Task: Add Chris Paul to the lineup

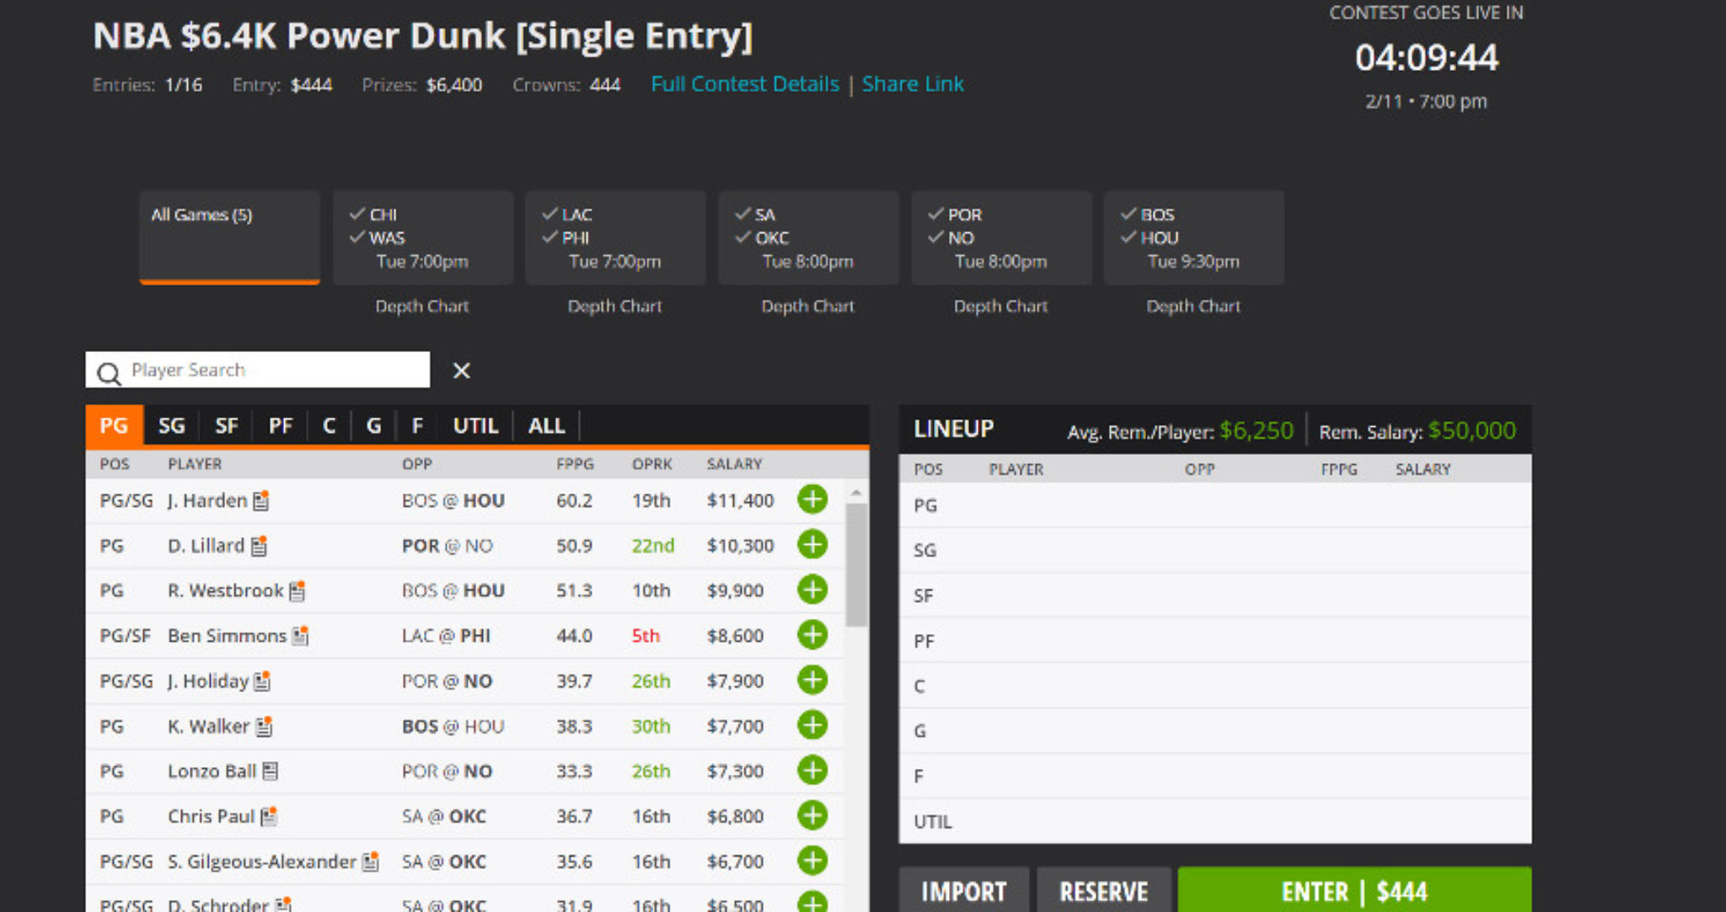Action: 812,814
